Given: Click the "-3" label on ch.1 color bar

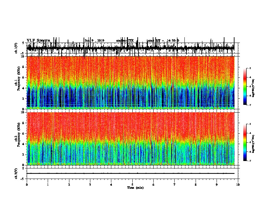Looking at the screenshot, I should pos(250,68).
